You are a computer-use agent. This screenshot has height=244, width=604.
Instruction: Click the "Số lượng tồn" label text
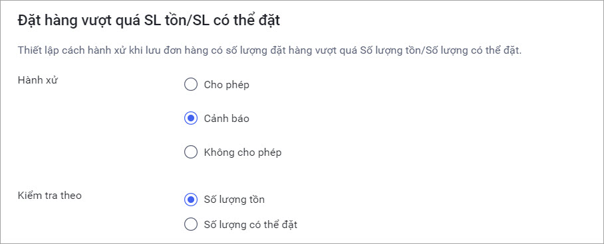(234, 200)
